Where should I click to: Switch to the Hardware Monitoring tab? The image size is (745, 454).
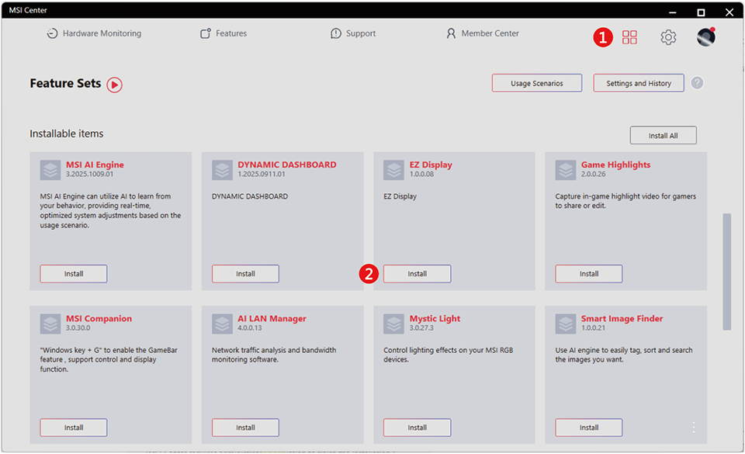[x=93, y=33]
